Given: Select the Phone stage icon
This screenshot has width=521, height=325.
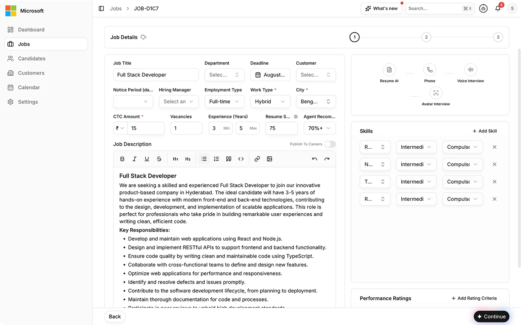Looking at the screenshot, I should pyautogui.click(x=430, y=70).
